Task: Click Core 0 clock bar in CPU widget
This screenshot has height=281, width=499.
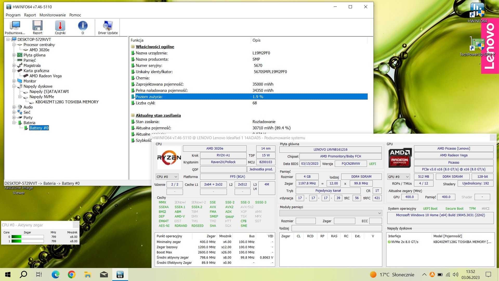Action: tap(28, 237)
